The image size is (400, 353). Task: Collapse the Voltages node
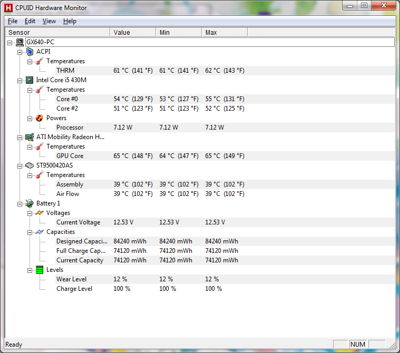point(30,213)
